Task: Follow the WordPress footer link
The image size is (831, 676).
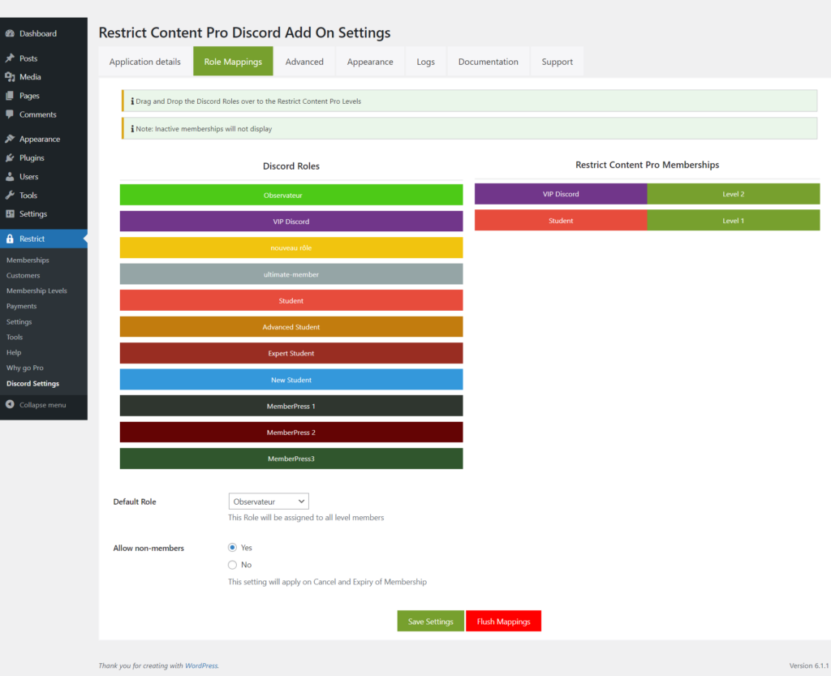Action: (x=201, y=666)
